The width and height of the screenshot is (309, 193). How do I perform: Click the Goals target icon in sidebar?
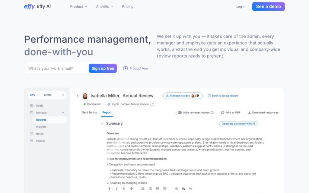(31, 106)
